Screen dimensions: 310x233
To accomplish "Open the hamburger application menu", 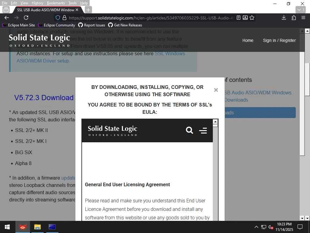I will pyautogui.click(x=303, y=18).
